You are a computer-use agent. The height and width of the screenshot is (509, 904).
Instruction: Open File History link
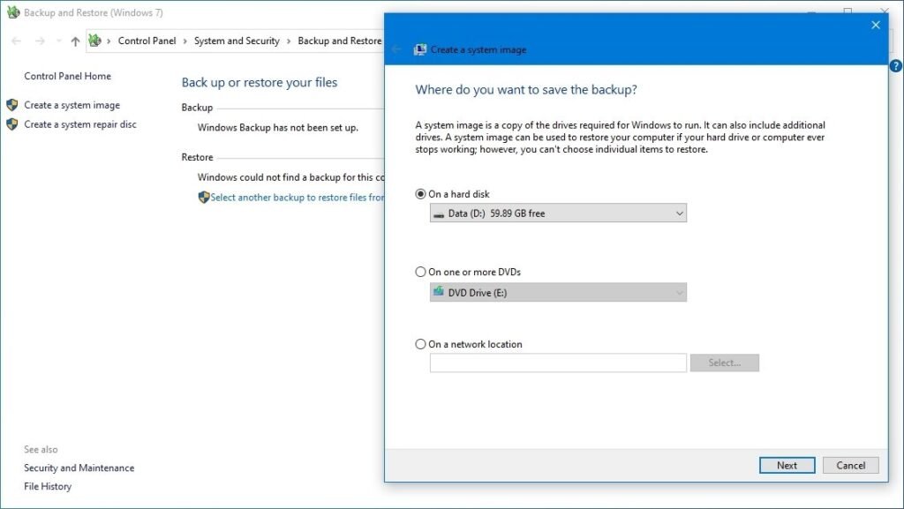click(48, 486)
